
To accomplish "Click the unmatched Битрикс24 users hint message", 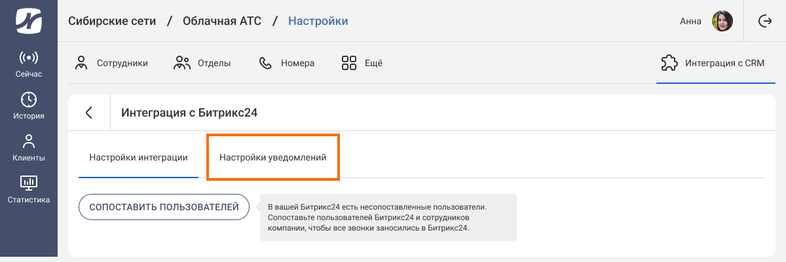I will coord(388,217).
